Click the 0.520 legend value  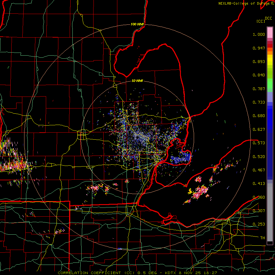(259, 157)
